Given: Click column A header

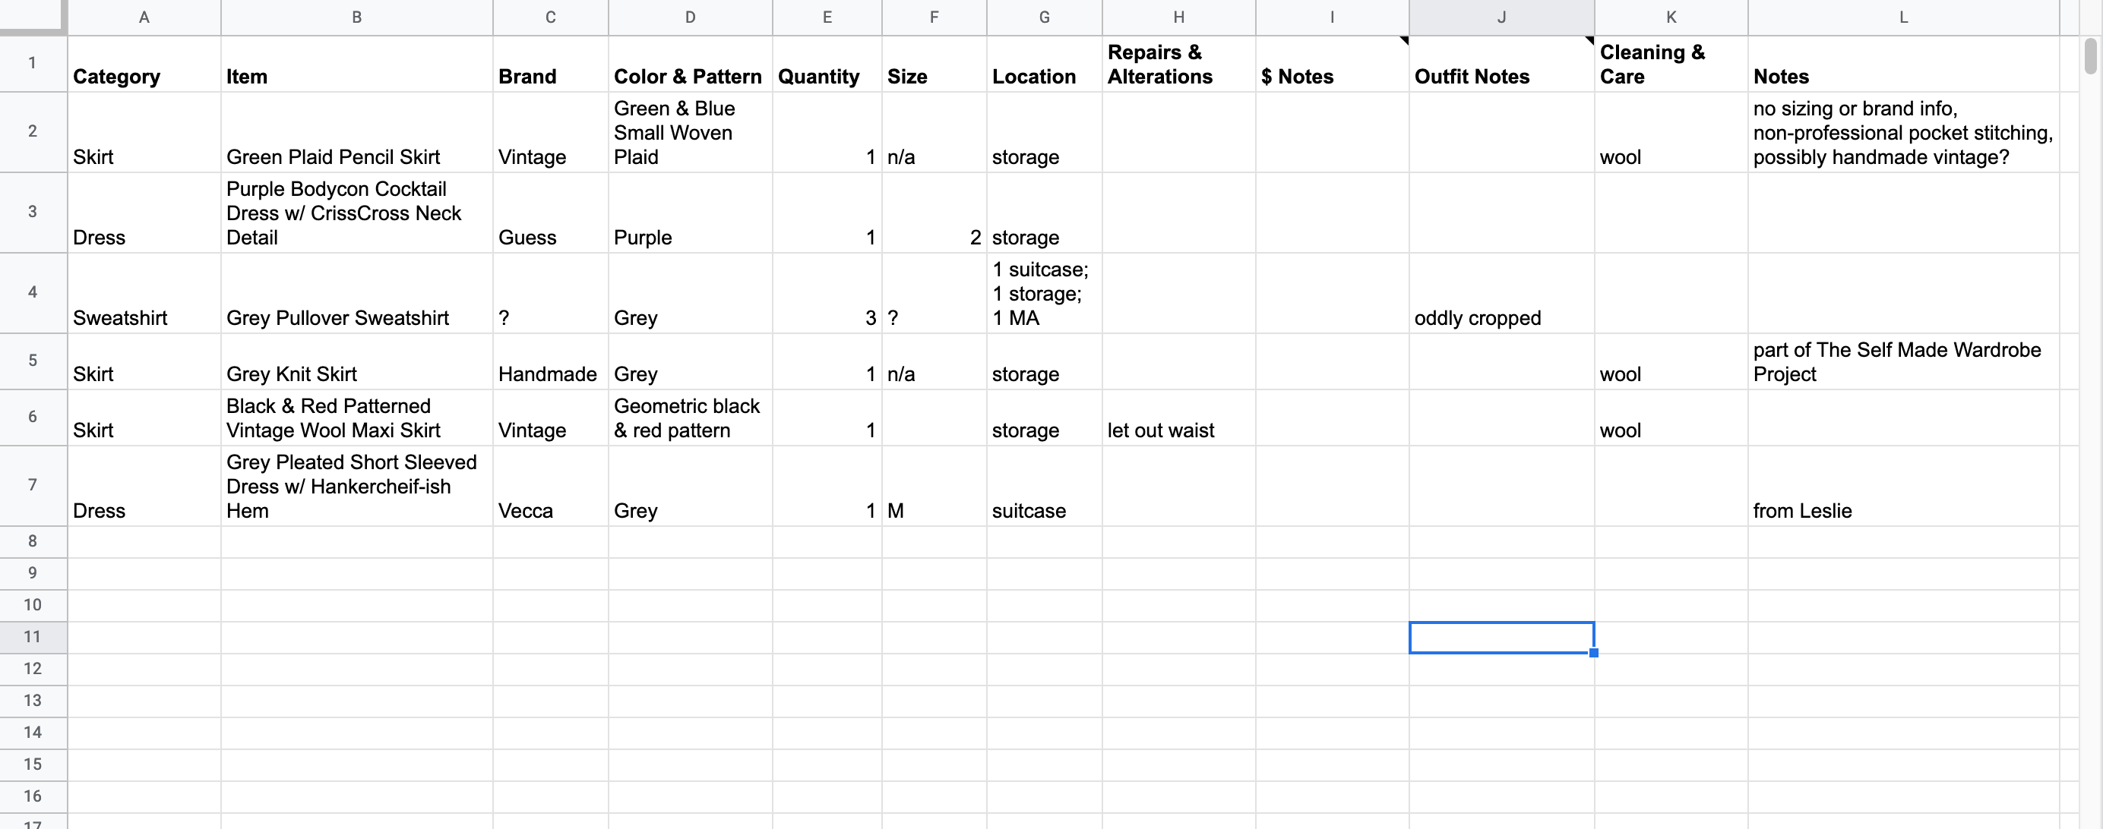Looking at the screenshot, I should coord(144,17).
